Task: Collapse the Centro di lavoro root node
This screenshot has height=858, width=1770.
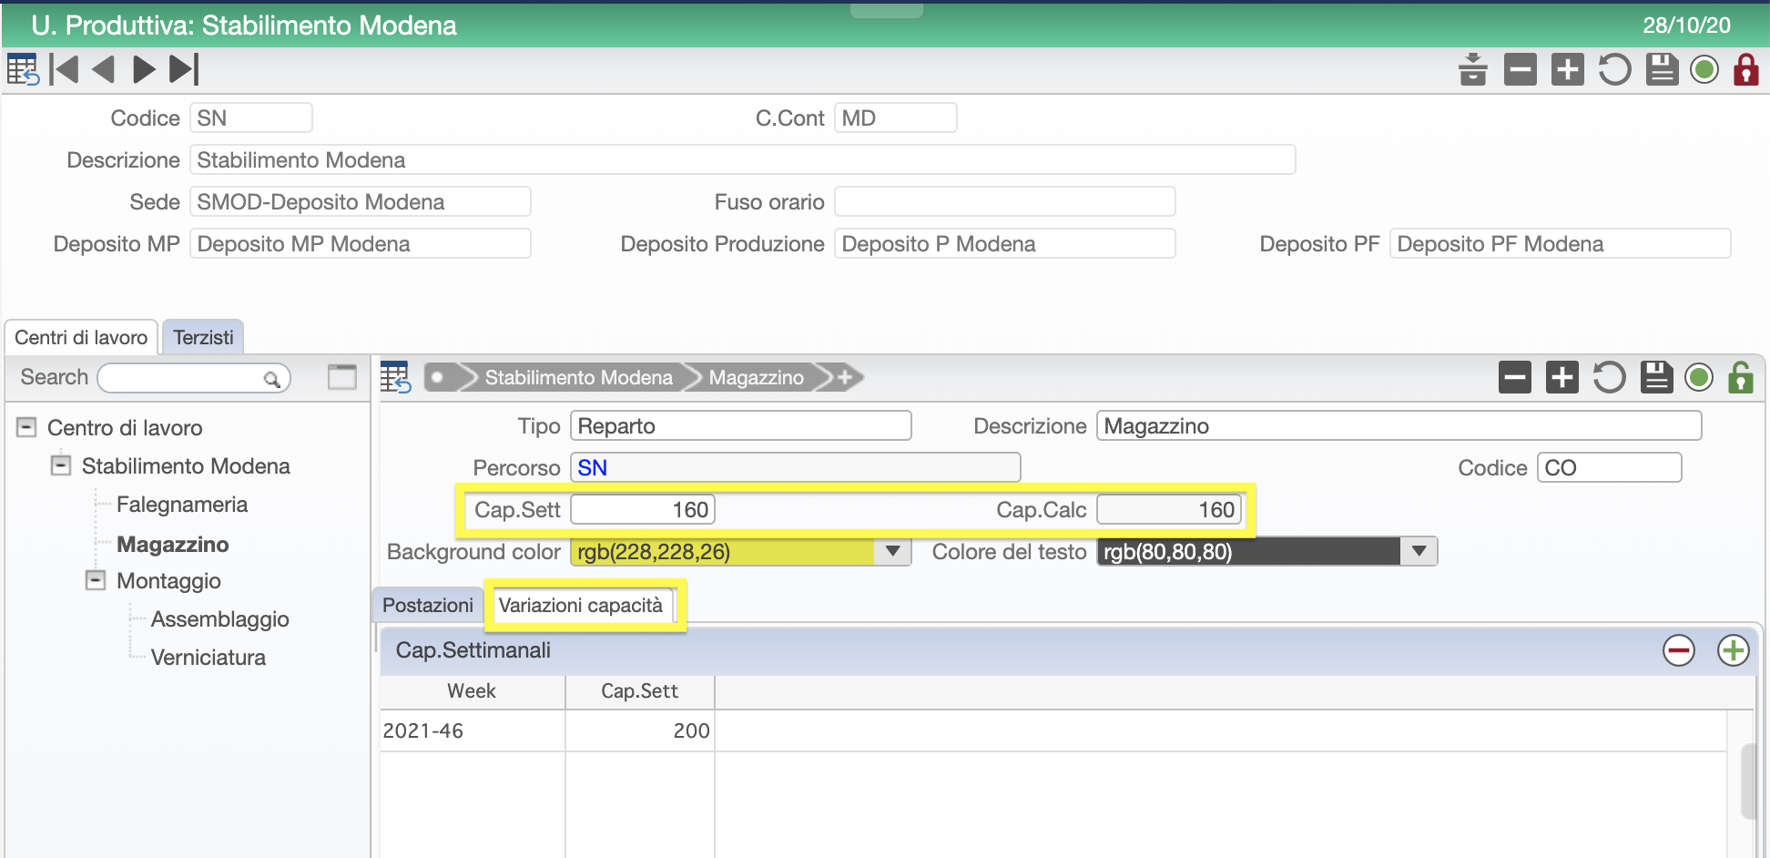Action: (27, 427)
